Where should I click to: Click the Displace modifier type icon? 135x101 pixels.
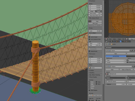pos(109,66)
